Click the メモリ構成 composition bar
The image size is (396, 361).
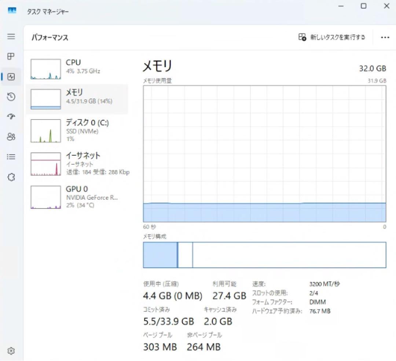(264, 254)
